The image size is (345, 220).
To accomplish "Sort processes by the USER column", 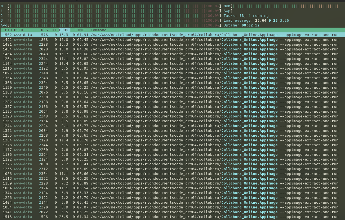I will pos(18,30).
